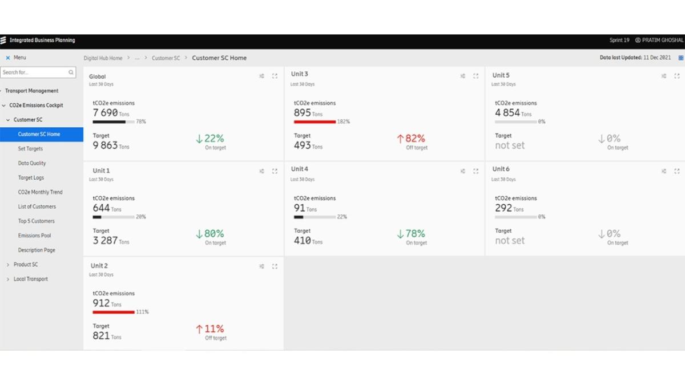Viewport: 685px width, 385px height.
Task: Click the blue grid layout icon
Action: pyautogui.click(x=680, y=58)
